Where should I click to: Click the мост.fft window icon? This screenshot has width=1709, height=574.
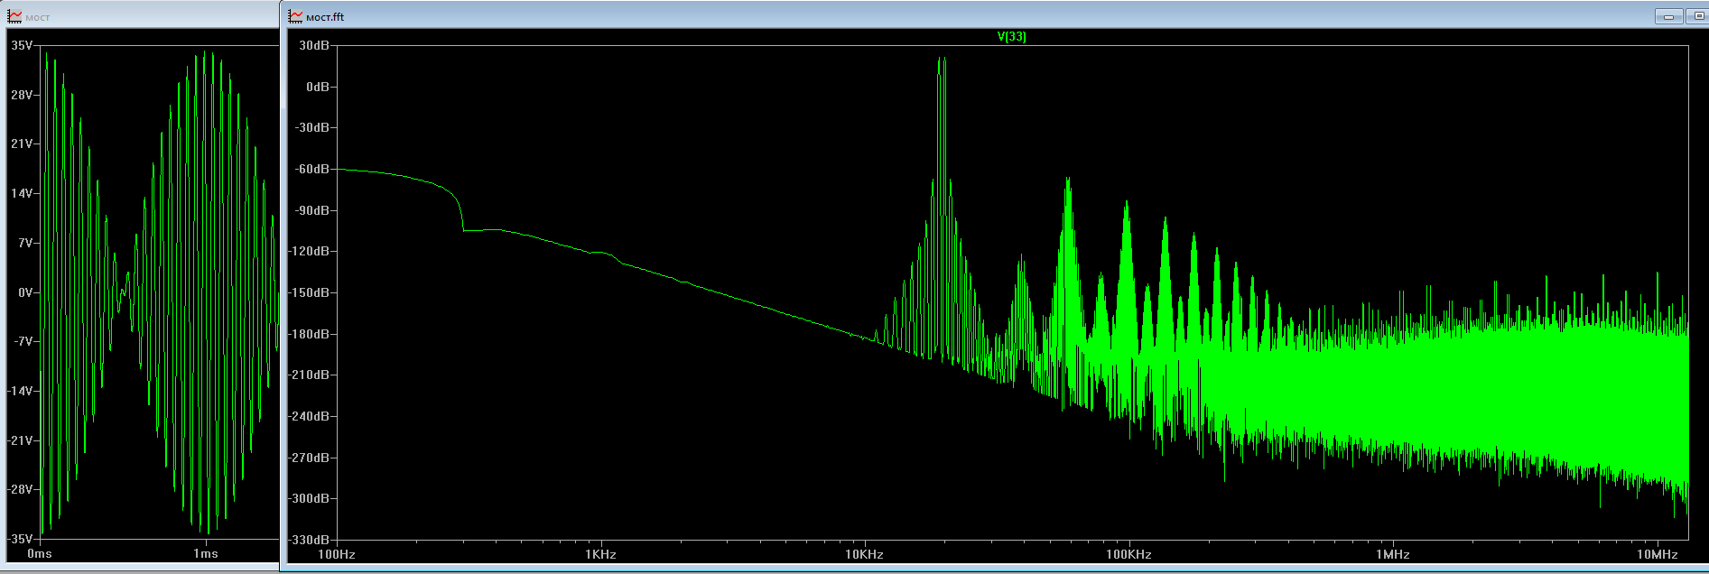pos(296,16)
